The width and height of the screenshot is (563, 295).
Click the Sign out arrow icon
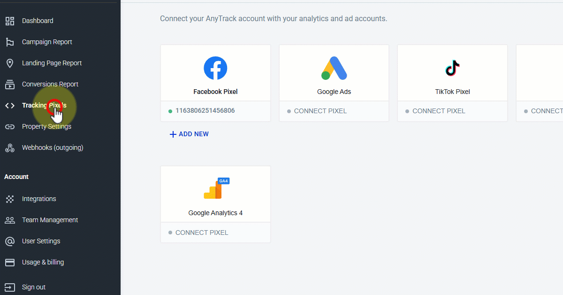point(10,287)
